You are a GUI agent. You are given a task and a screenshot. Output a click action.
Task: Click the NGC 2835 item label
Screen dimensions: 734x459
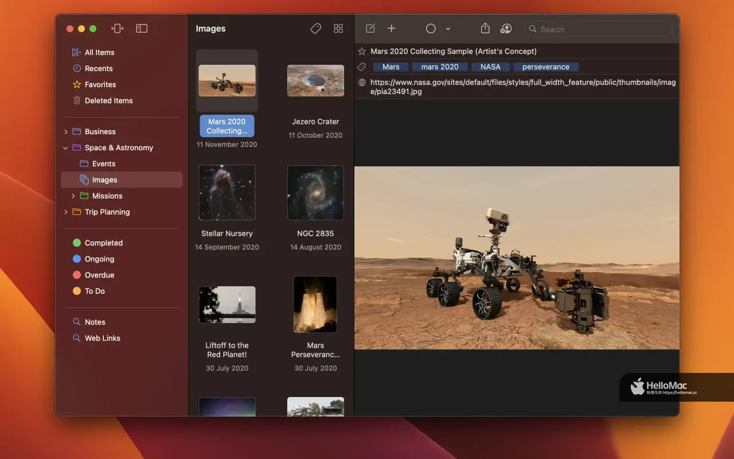point(315,234)
